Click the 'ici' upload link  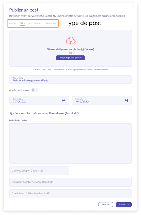[x=83, y=49]
